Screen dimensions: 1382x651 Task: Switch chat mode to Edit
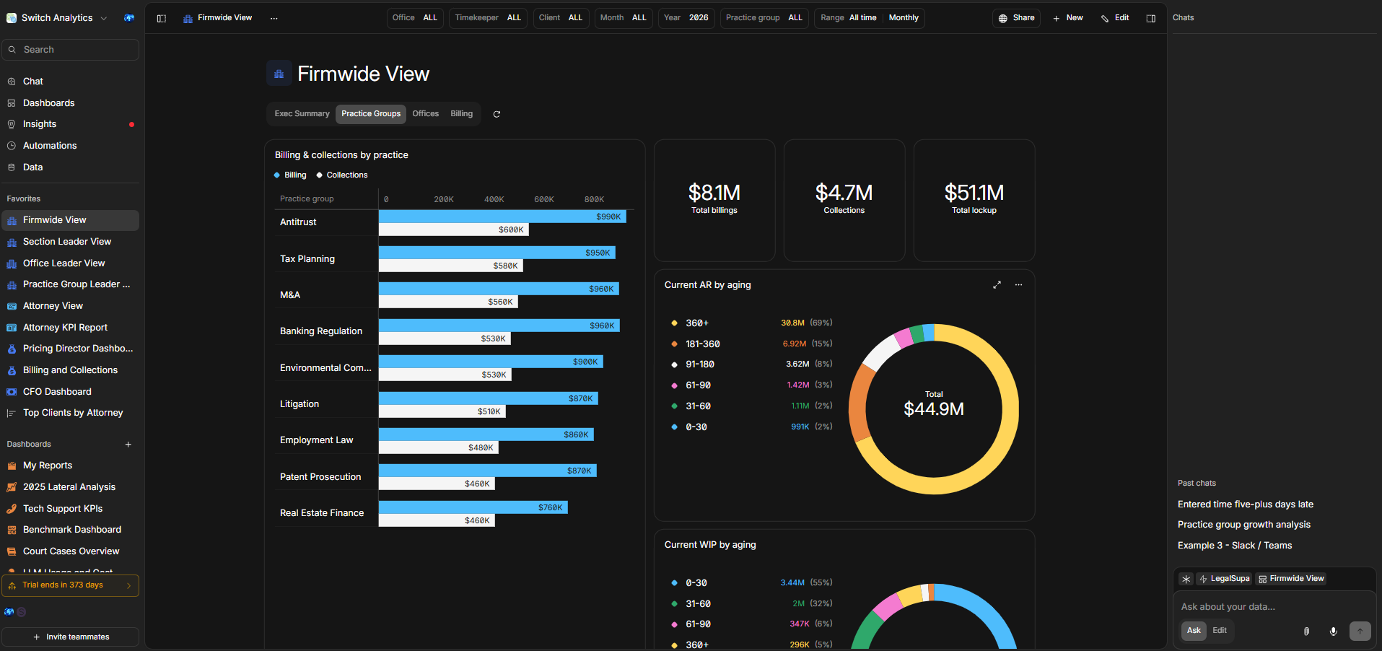pos(1219,631)
